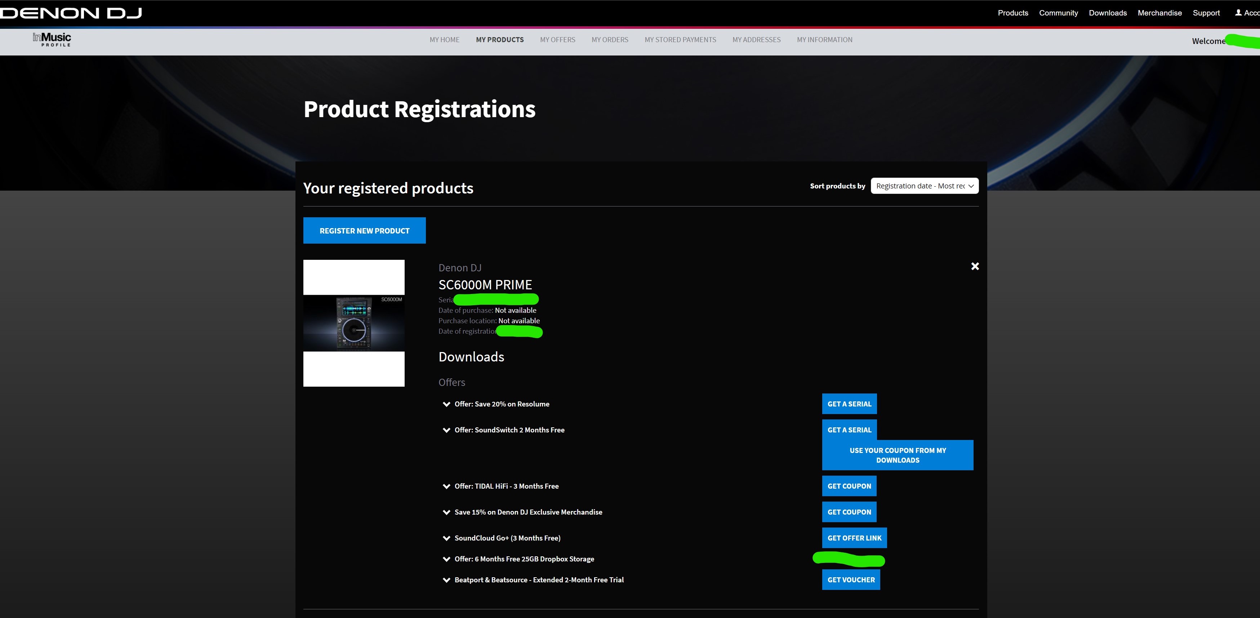The width and height of the screenshot is (1260, 618).
Task: Expand the SoundSwitch 2 Months Free offer
Action: click(x=446, y=430)
